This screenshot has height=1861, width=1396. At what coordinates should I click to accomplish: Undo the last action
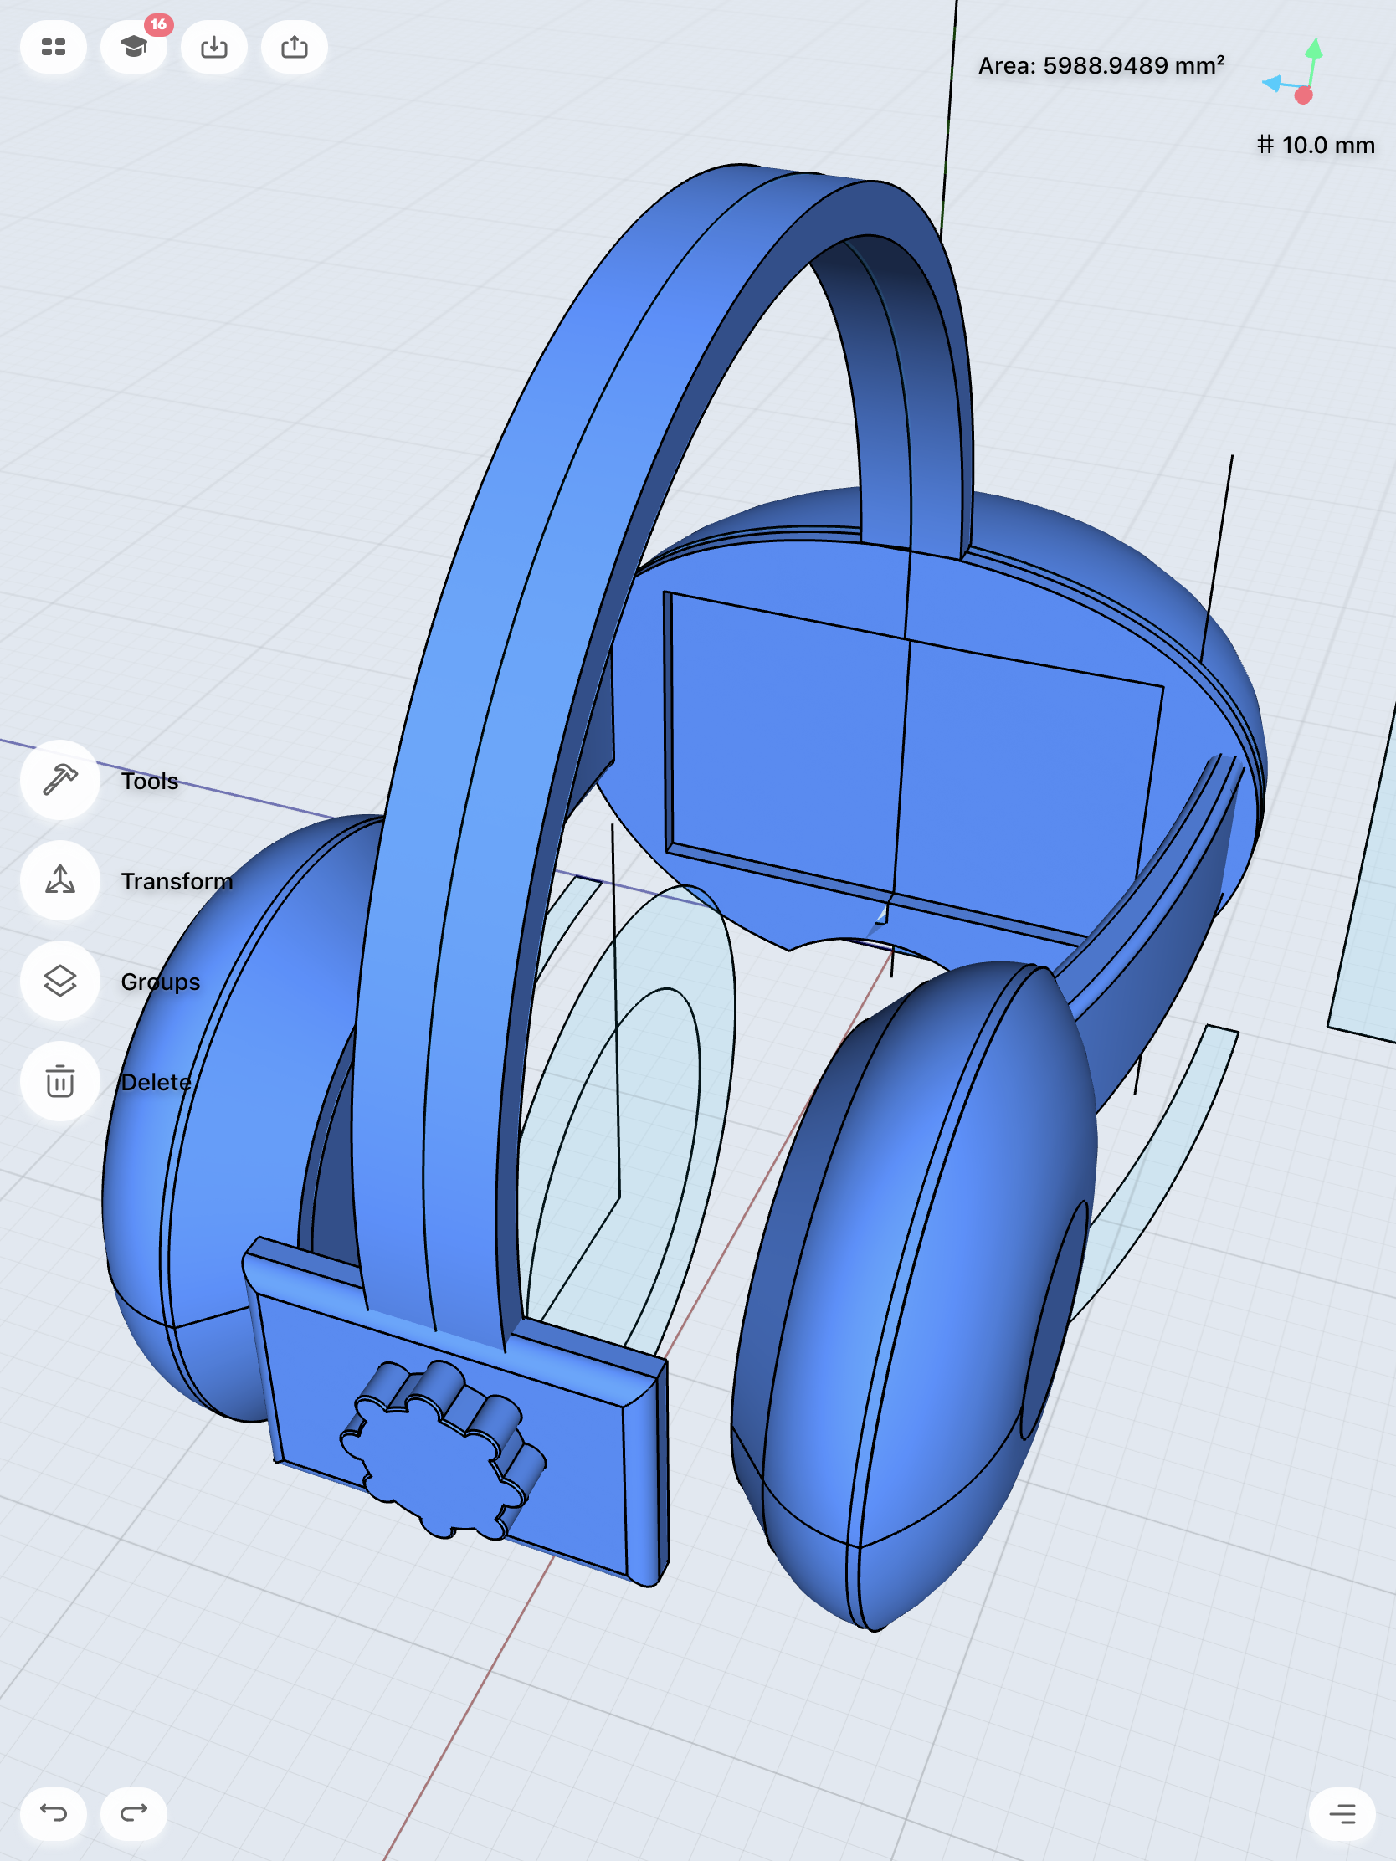point(53,1813)
